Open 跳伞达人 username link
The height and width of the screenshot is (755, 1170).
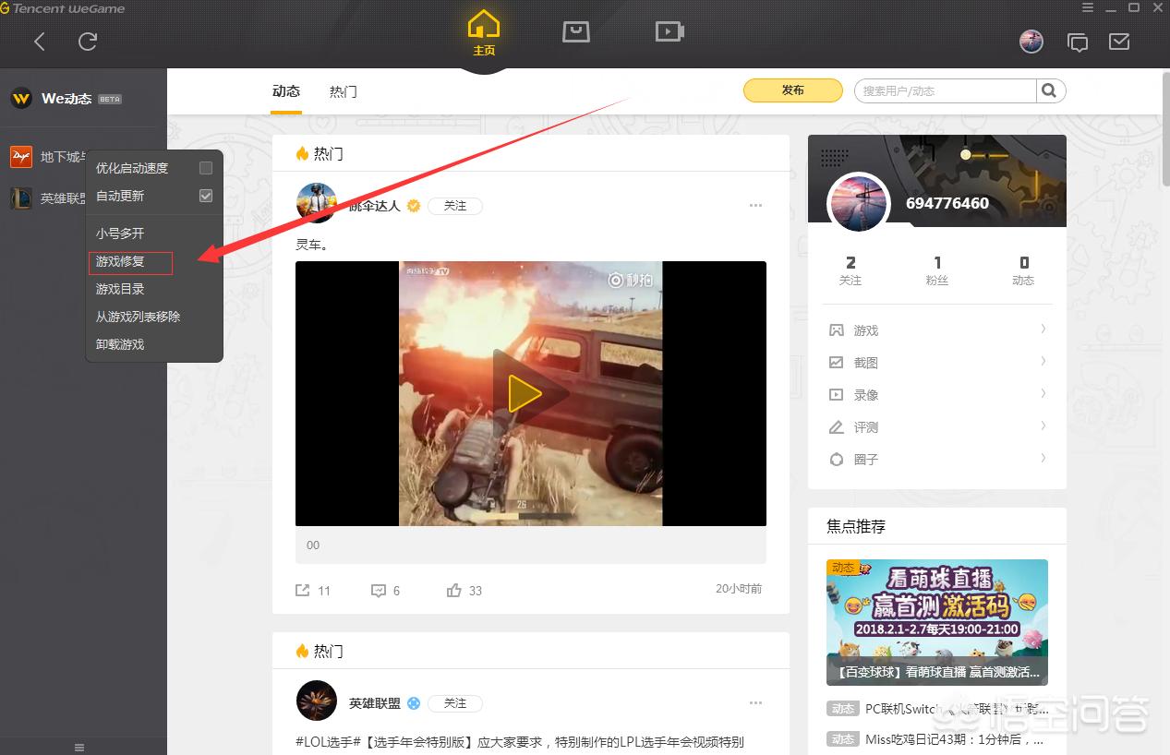click(x=375, y=206)
